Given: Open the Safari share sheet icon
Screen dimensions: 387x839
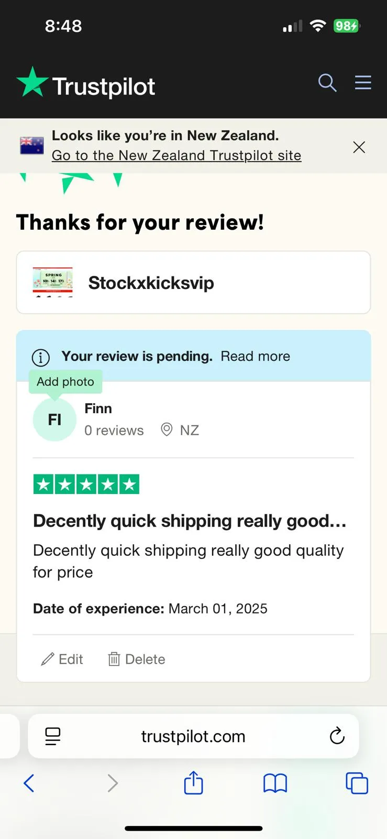Looking at the screenshot, I should [193, 782].
